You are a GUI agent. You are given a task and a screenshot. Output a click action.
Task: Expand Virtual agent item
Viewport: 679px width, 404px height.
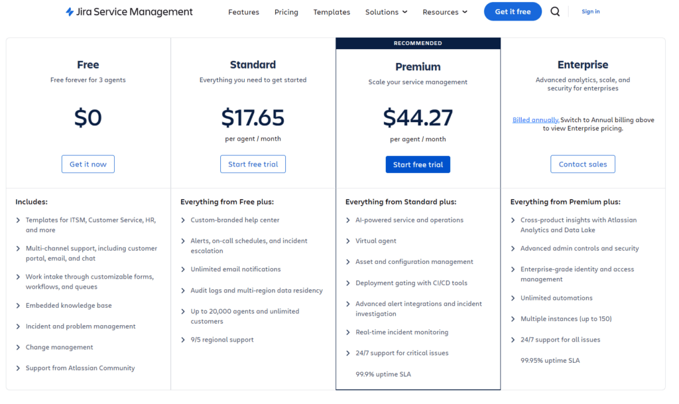point(371,241)
